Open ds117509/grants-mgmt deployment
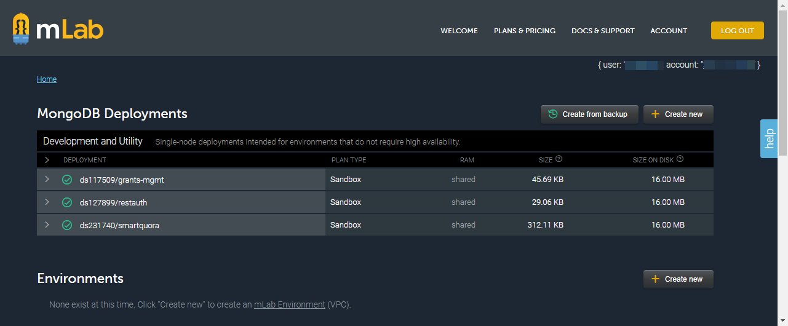Screen dimensions: 788x326 click(x=122, y=180)
